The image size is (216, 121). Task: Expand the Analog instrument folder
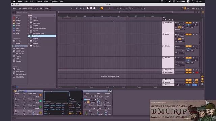[29, 18]
